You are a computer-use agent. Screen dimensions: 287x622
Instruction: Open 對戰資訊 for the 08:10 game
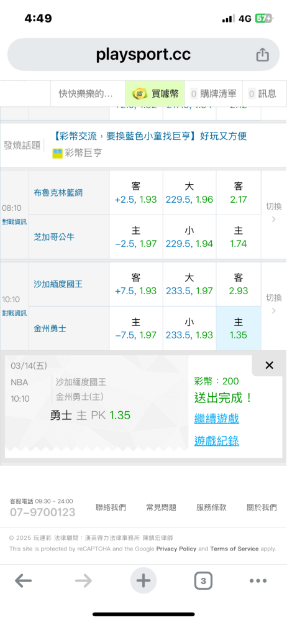click(x=14, y=222)
